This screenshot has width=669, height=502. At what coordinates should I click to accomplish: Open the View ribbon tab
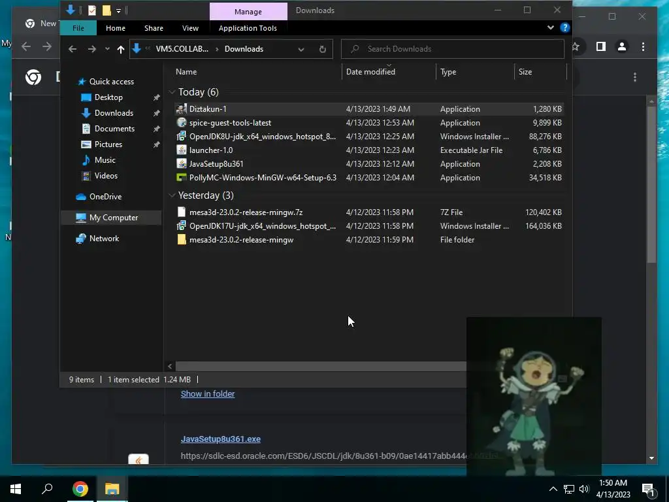pyautogui.click(x=190, y=28)
